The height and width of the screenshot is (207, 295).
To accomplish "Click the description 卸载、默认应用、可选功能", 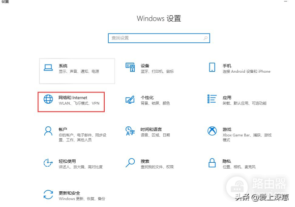I will (x=244, y=103).
